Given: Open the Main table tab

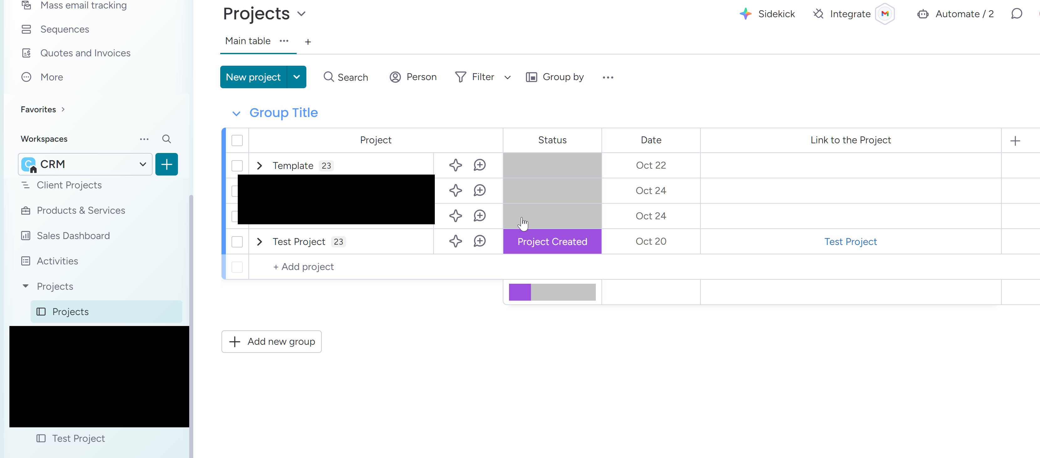Looking at the screenshot, I should (x=247, y=41).
